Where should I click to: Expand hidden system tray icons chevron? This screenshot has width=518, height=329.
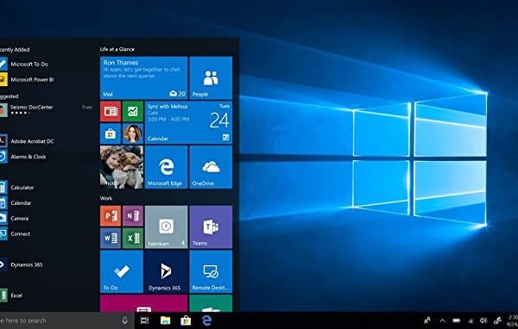[442, 320]
